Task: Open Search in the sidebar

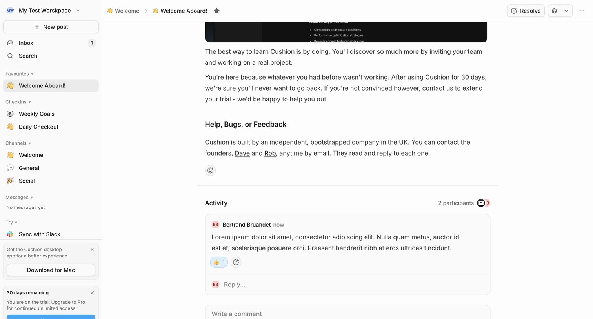Action: point(51,56)
